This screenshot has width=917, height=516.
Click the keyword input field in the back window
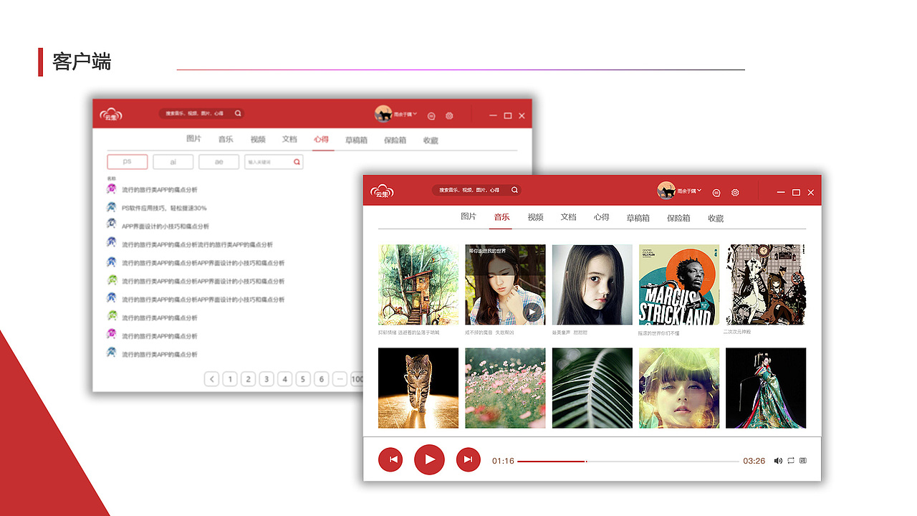click(274, 162)
